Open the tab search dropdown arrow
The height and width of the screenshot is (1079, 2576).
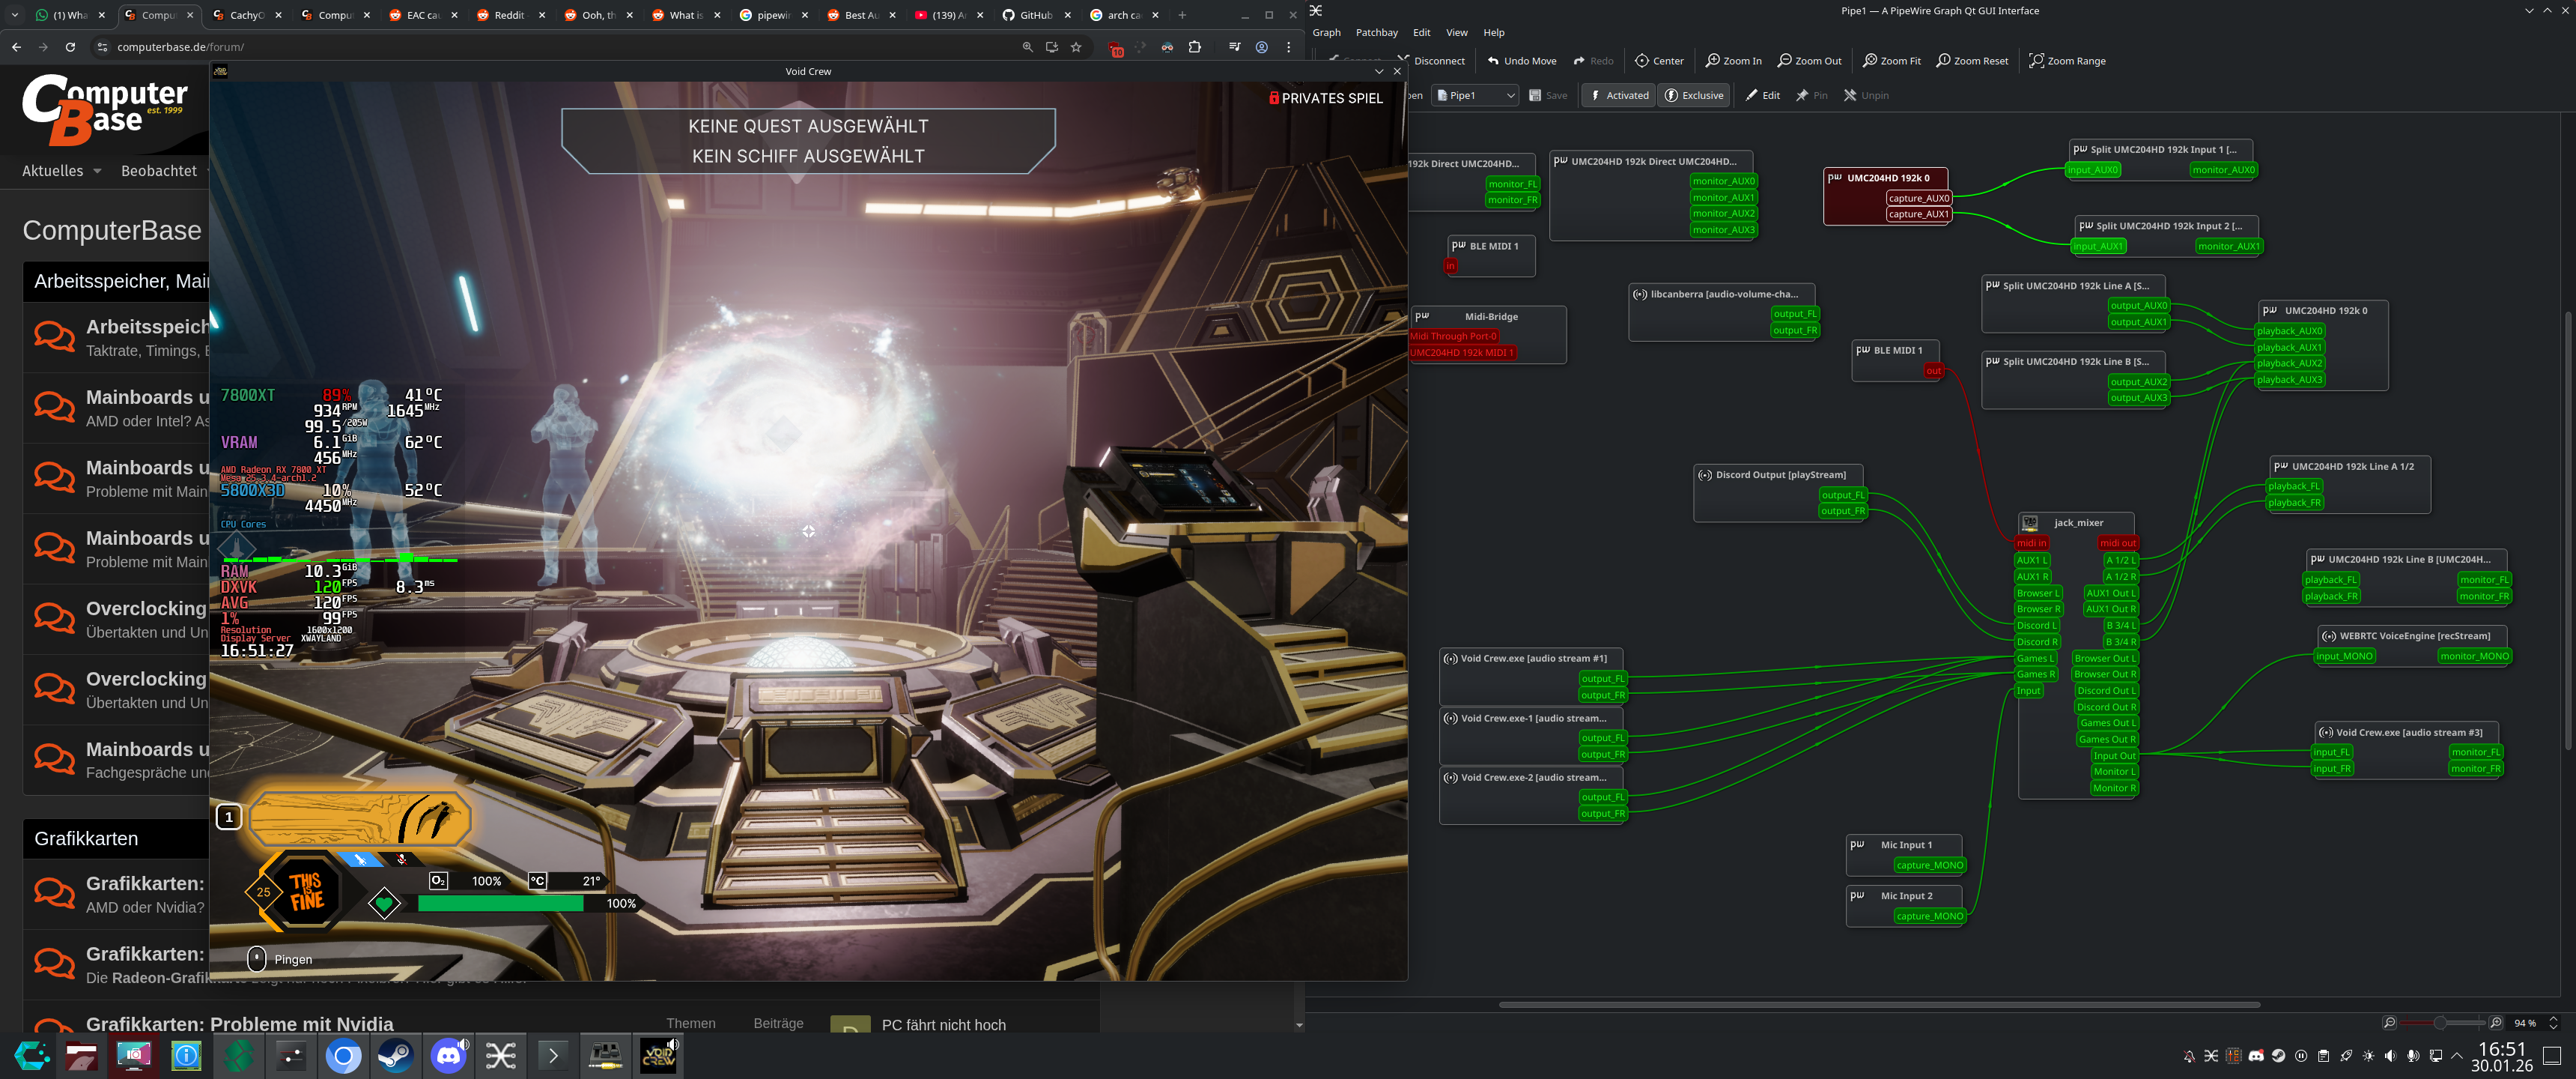point(15,15)
